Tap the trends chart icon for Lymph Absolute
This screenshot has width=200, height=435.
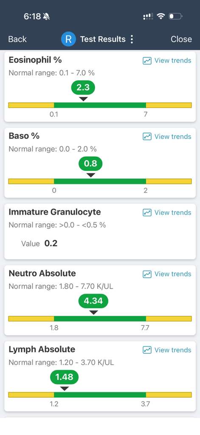[147, 350]
